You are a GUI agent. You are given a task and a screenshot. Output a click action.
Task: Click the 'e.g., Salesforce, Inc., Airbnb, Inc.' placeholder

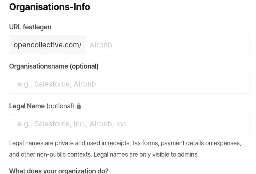point(73,124)
